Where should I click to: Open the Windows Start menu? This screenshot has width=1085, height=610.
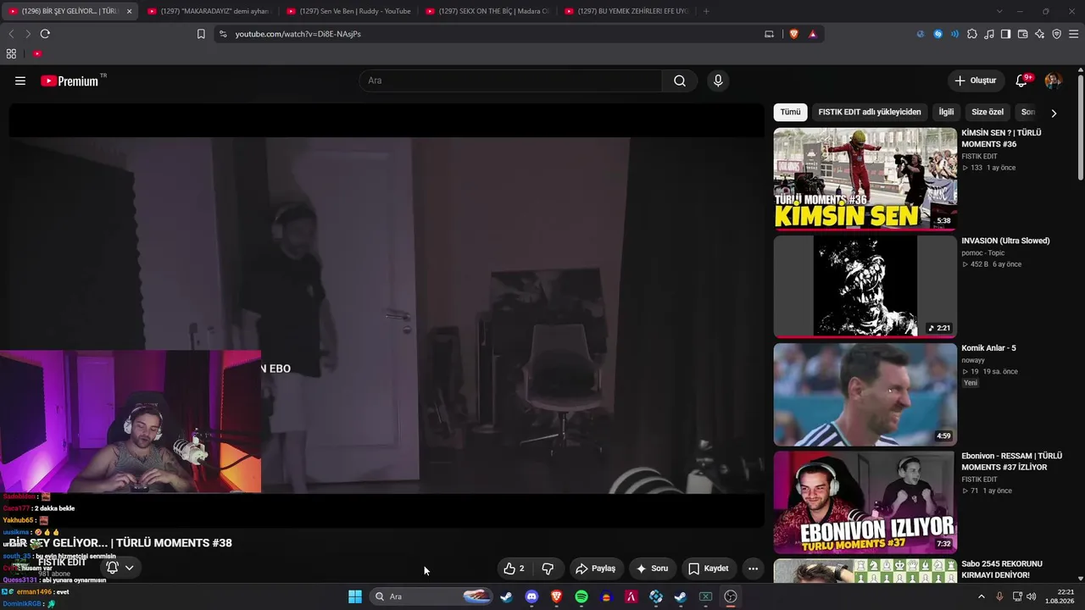(x=355, y=596)
